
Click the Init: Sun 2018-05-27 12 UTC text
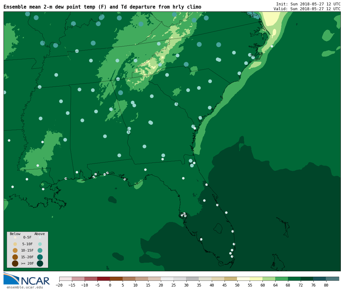(x=308, y=4)
